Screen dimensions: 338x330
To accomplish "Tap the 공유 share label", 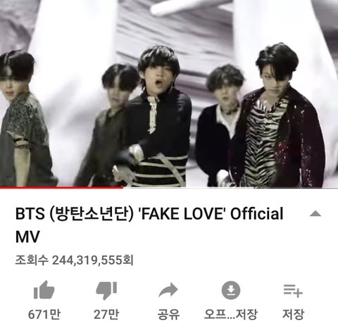I will pyautogui.click(x=168, y=315).
